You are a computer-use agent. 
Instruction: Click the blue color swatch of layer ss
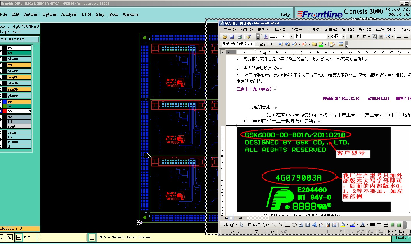tap(5, 102)
